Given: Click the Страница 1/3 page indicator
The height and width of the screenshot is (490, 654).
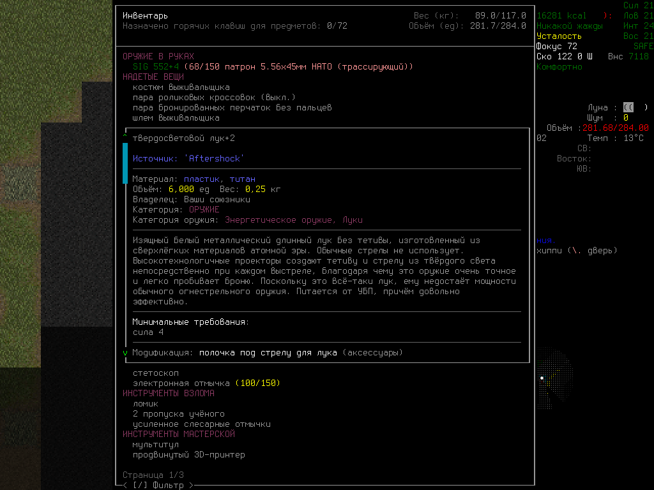Looking at the screenshot, I should pyautogui.click(x=153, y=475).
